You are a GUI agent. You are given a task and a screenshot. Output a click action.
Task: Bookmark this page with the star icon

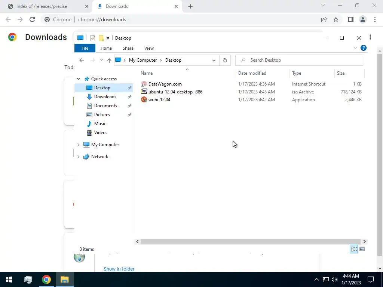(336, 19)
